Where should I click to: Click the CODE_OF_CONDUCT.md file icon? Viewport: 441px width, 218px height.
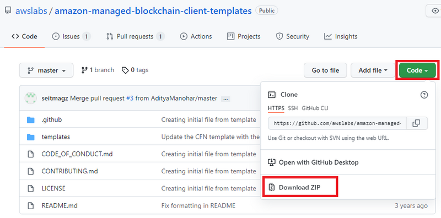pos(31,154)
